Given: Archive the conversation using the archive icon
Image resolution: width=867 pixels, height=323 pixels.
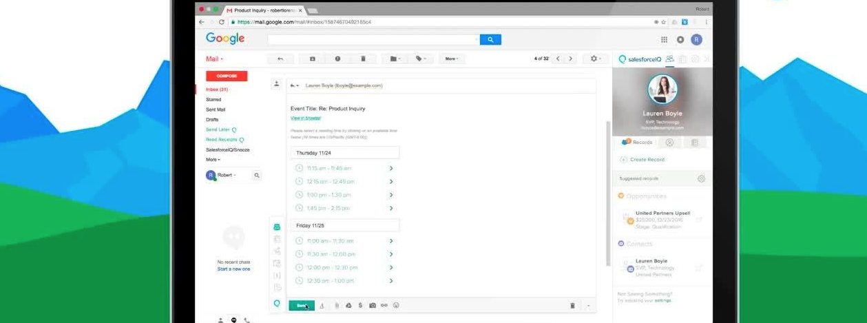Looking at the screenshot, I should (x=313, y=59).
